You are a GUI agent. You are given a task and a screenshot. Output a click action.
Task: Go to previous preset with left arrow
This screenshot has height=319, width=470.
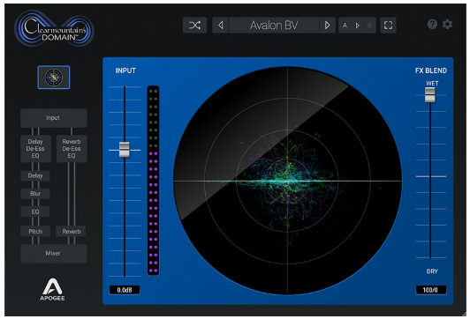click(220, 25)
